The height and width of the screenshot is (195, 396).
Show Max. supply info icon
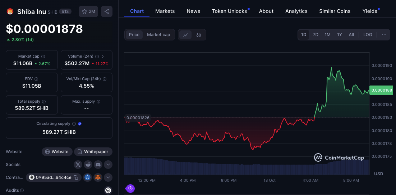98,101
